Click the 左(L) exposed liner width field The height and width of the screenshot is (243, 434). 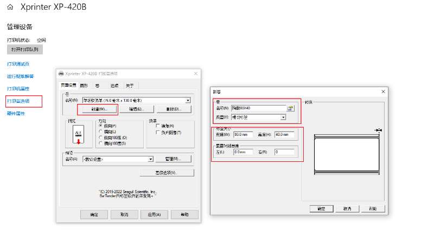[243, 152]
